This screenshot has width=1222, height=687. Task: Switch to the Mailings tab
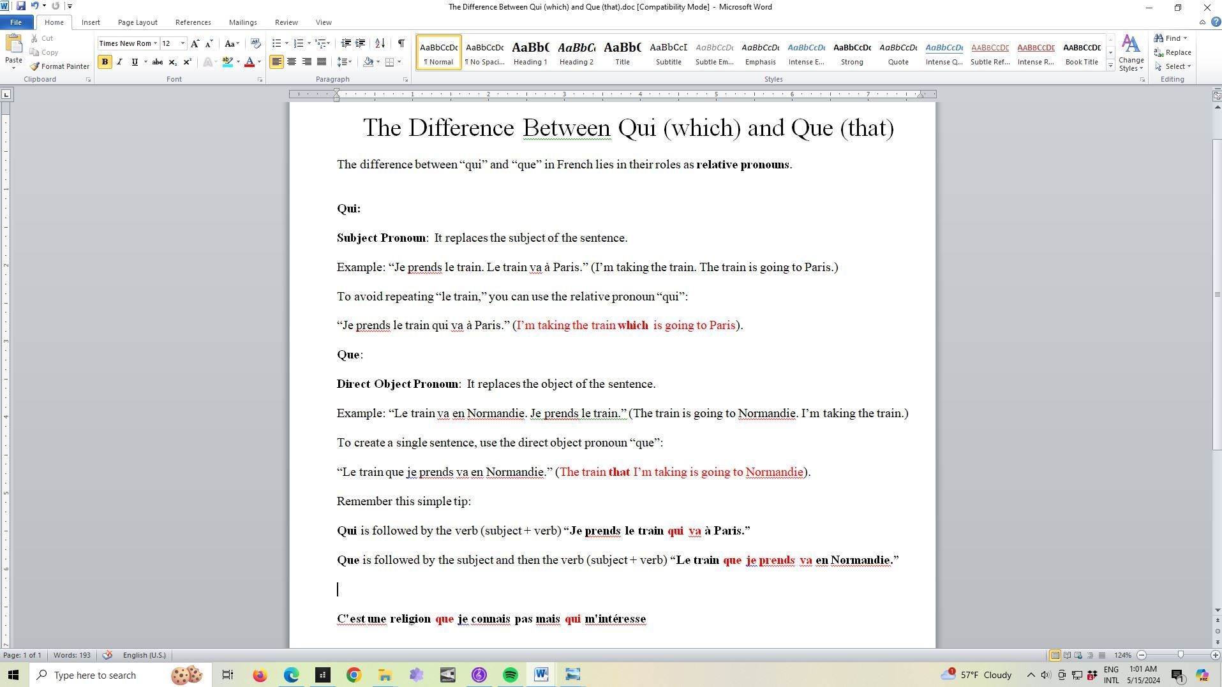242,22
